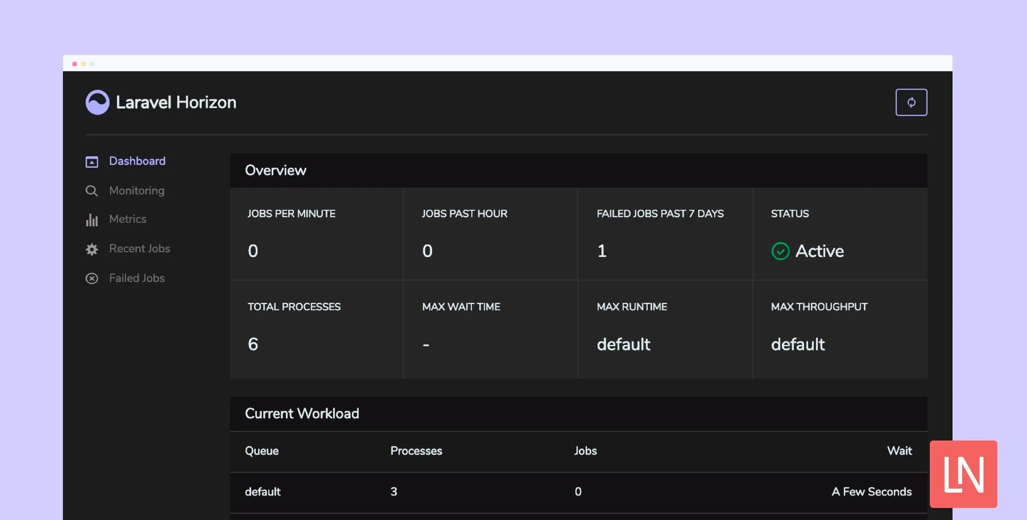This screenshot has height=520, width=1027.
Task: Click the Laravel Horizon title text
Action: click(176, 102)
